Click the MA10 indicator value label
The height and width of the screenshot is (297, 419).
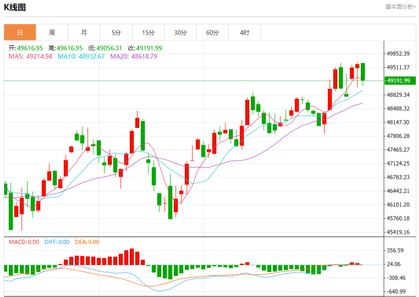pyautogui.click(x=81, y=56)
